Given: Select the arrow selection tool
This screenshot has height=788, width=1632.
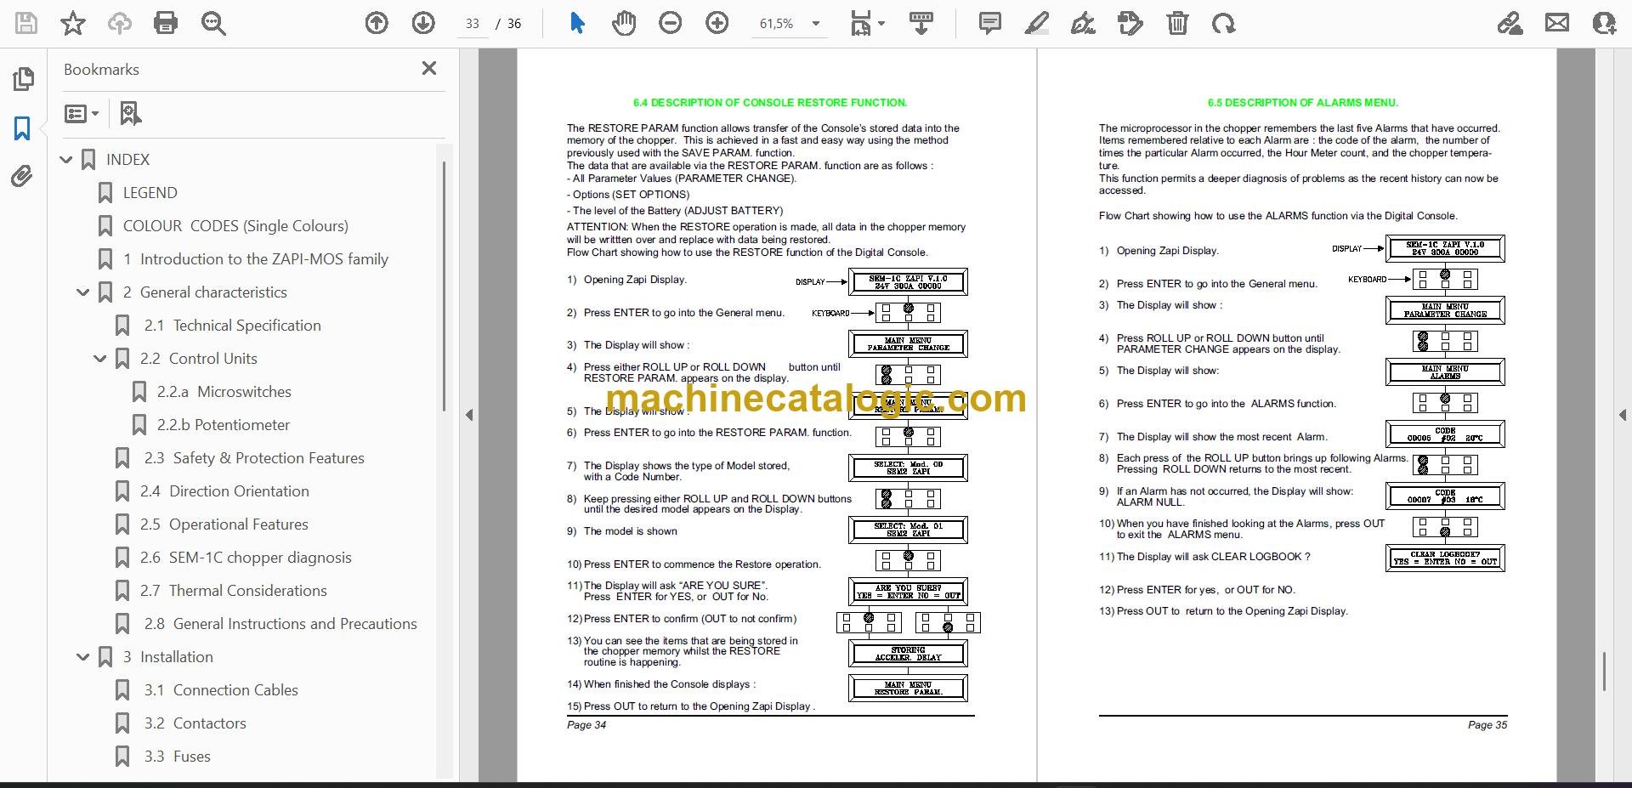Looking at the screenshot, I should tap(577, 23).
